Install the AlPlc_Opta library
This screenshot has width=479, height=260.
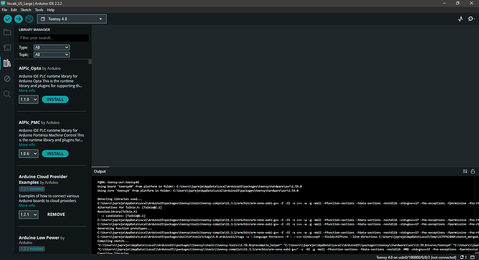(55, 100)
